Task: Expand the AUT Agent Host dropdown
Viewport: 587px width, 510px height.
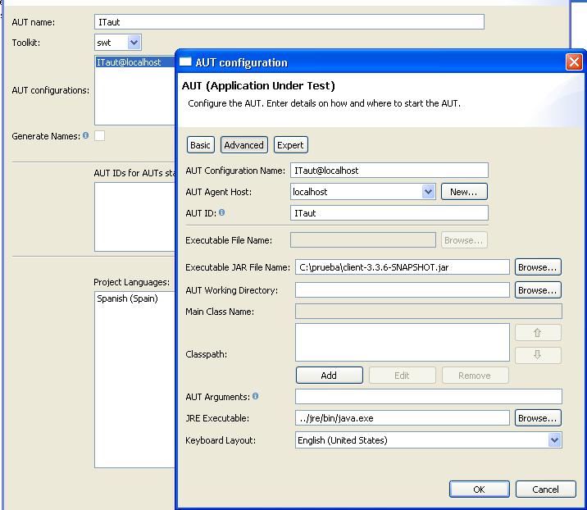Action: 428,192
